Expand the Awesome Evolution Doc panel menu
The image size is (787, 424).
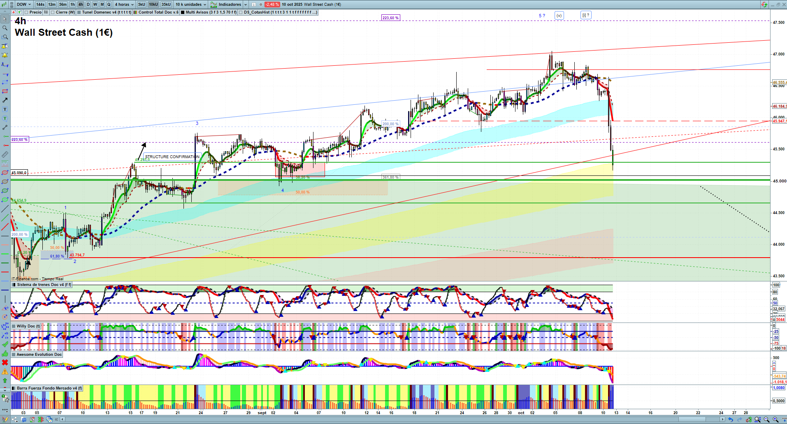click(x=14, y=355)
